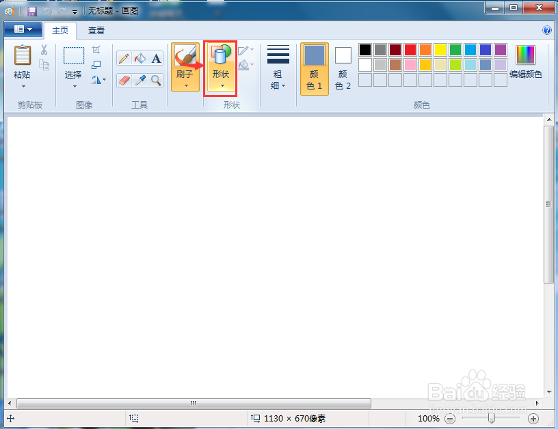Select the Pencil tool
The height and width of the screenshot is (429, 558).
124,59
